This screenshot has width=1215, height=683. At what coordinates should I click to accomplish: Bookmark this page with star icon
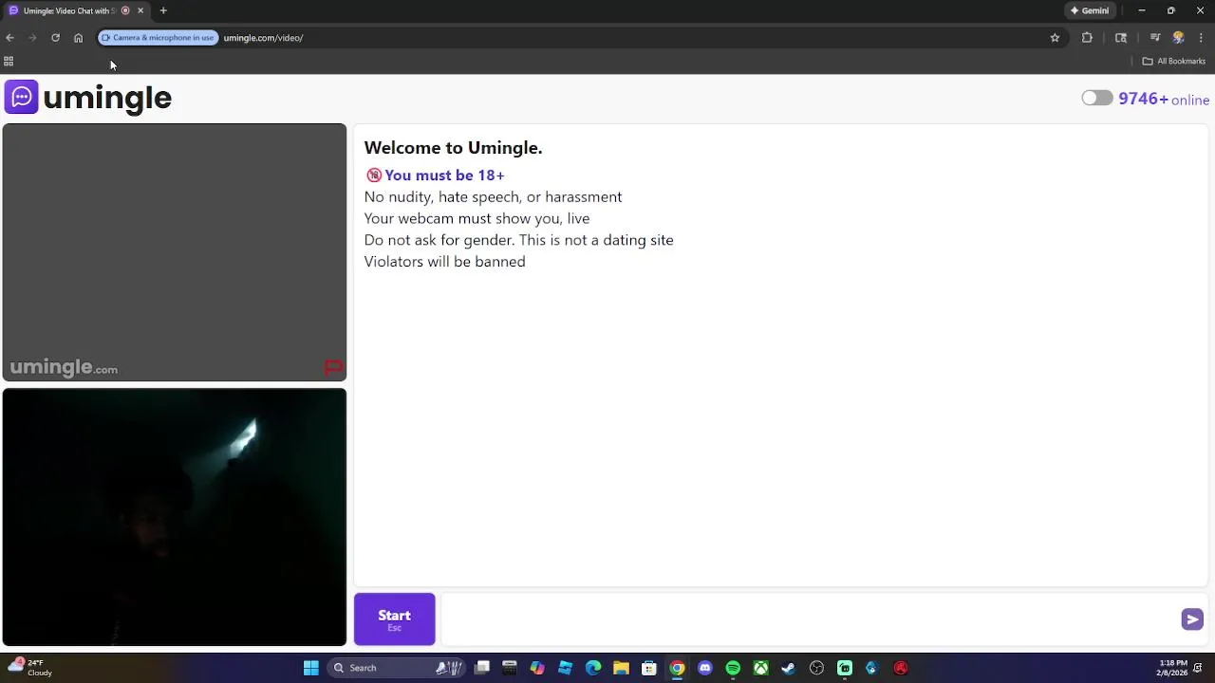click(x=1055, y=38)
